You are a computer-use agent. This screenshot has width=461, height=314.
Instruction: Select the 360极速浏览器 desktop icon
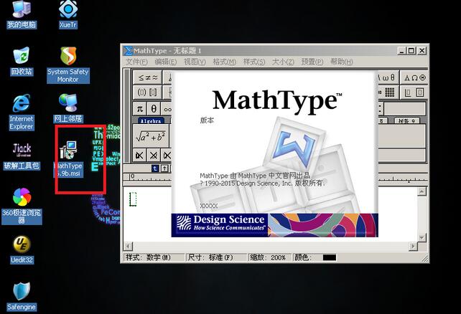(22, 206)
